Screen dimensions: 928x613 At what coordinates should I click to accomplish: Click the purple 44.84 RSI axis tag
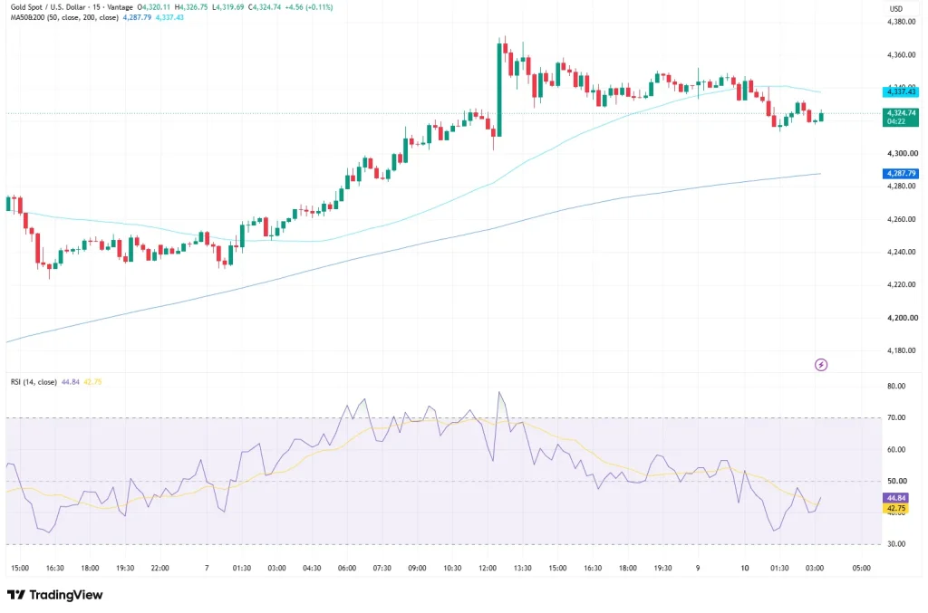896,498
